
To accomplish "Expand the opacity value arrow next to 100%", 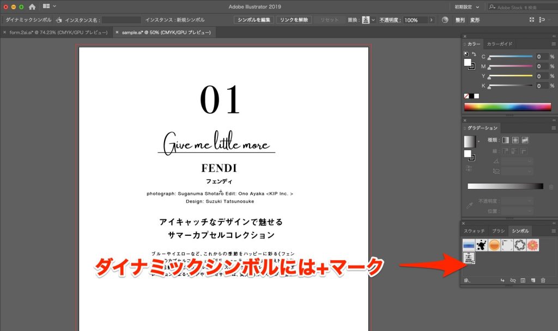I will 432,20.
